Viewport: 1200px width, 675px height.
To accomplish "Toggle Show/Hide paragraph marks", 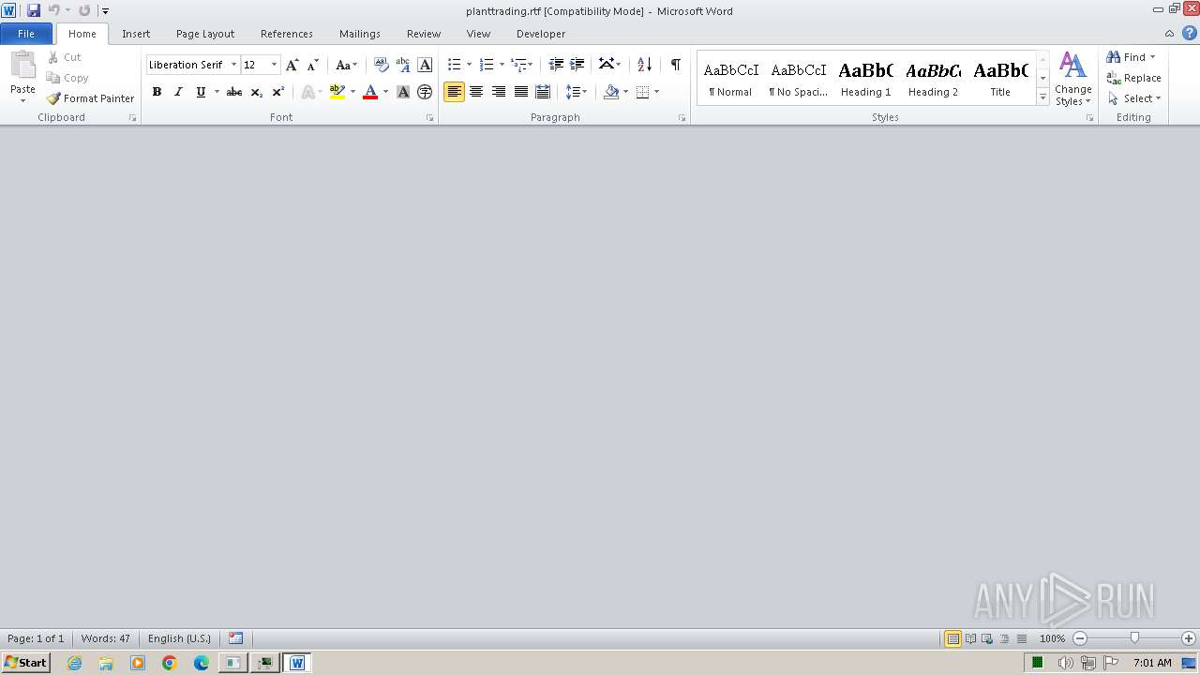I will click(675, 65).
